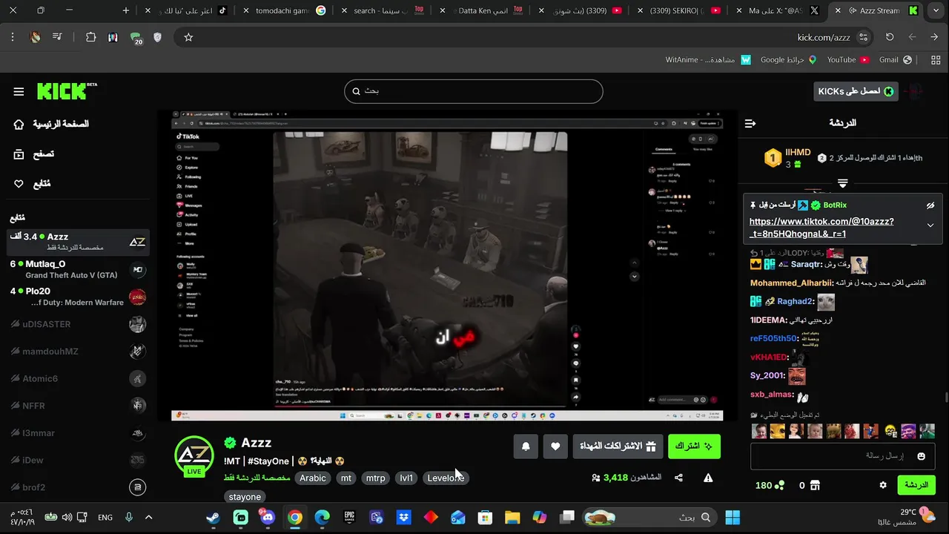Screen dimensions: 949x534
Task: Bookmark this page star icon
Action: pos(188,37)
